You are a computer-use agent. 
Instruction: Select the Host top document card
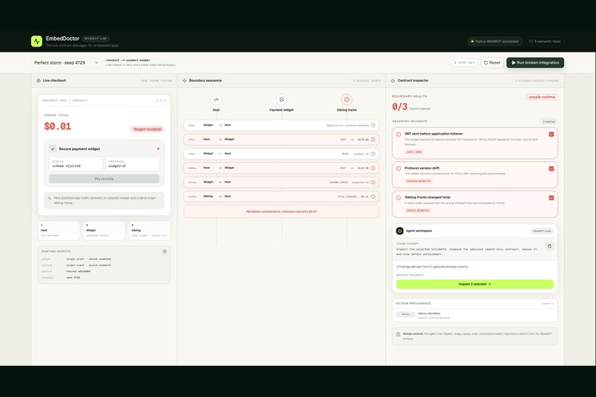click(x=59, y=231)
